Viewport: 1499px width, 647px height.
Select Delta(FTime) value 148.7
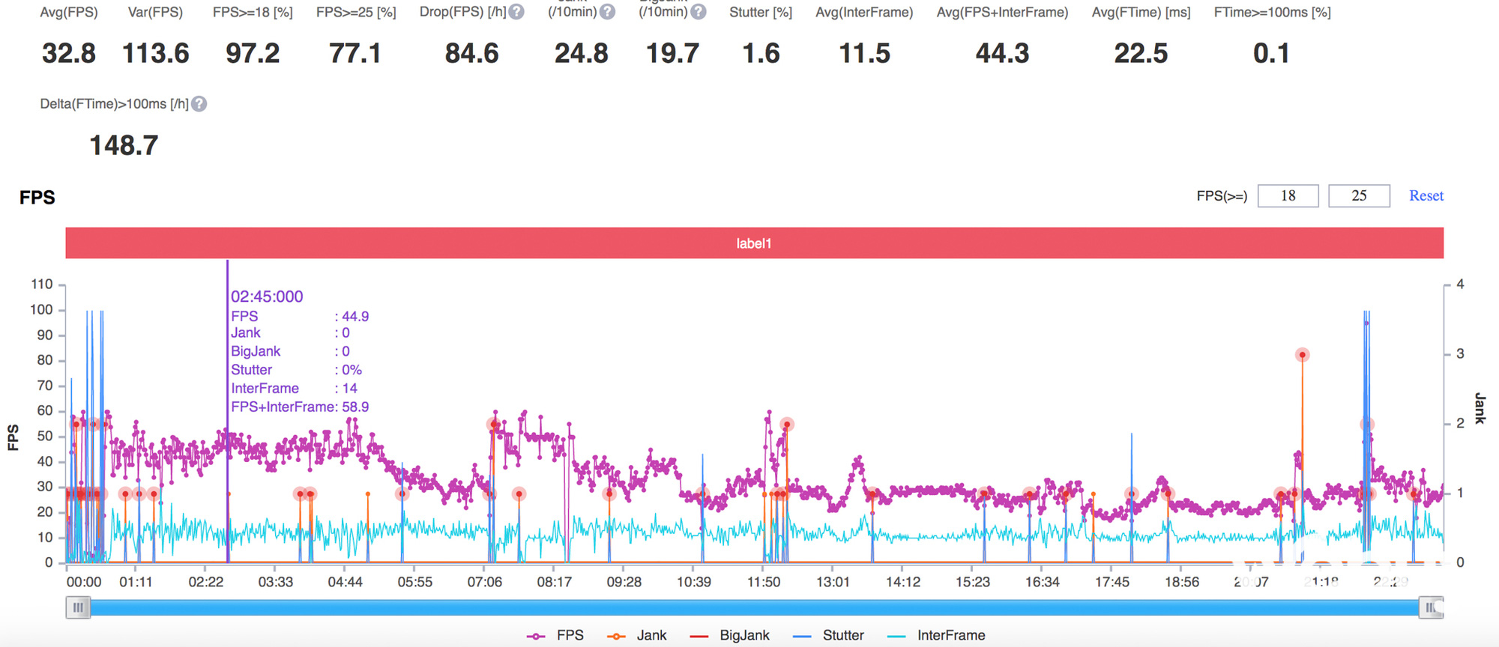coord(124,145)
